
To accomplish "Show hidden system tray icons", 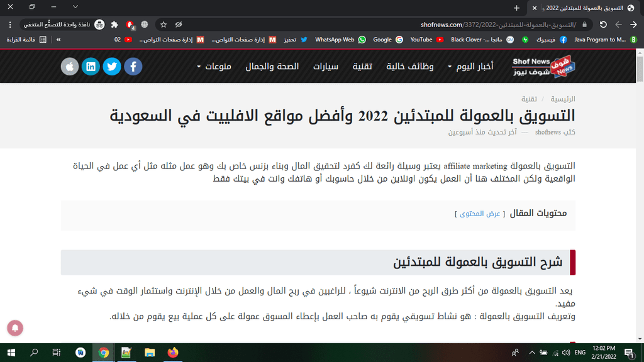I will coord(532,353).
